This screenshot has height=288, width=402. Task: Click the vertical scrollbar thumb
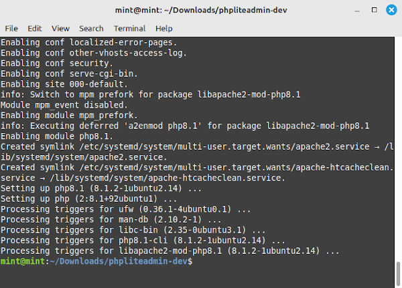tap(398, 274)
